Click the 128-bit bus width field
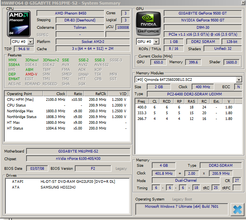Viewport: 246px width, 220px height. point(232,41)
